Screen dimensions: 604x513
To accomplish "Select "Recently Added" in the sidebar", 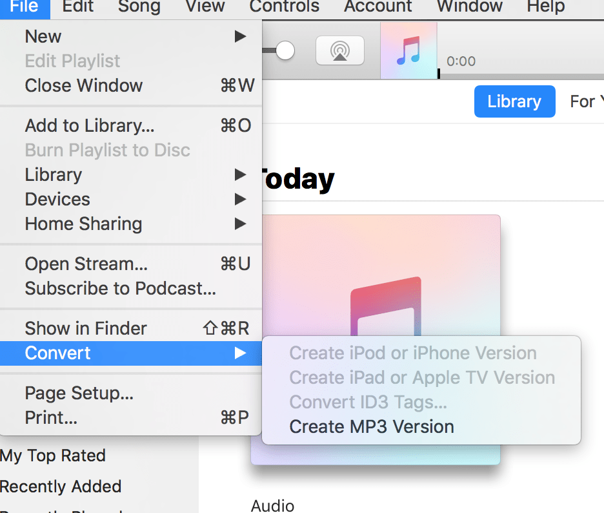I will click(x=61, y=487).
